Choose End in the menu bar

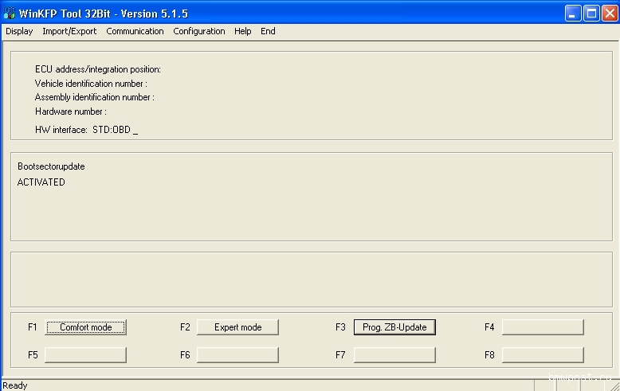point(268,31)
